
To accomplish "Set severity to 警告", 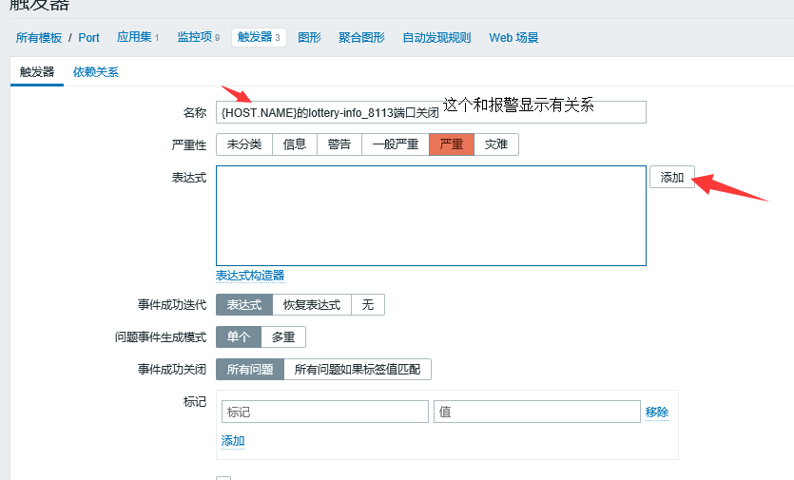I will click(339, 144).
